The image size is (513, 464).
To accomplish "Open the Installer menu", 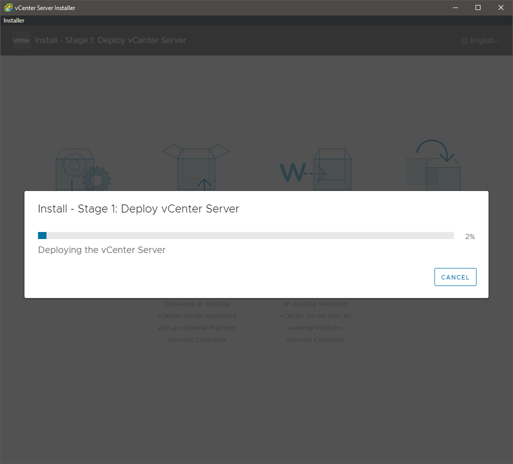I will pyautogui.click(x=14, y=20).
